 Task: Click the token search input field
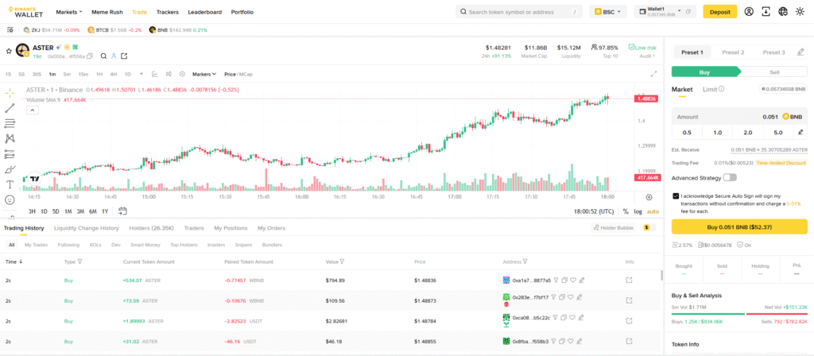tap(517, 12)
